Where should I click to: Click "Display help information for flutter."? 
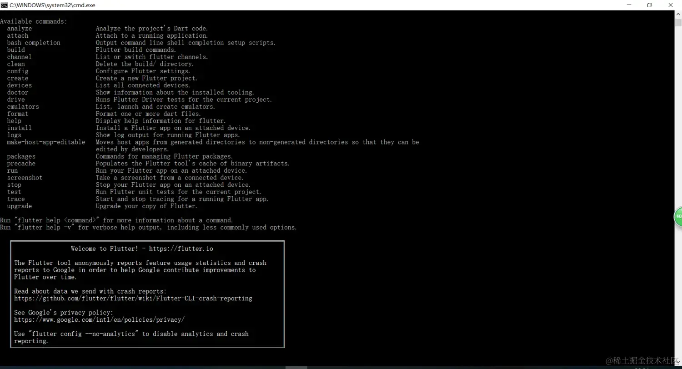coord(160,121)
